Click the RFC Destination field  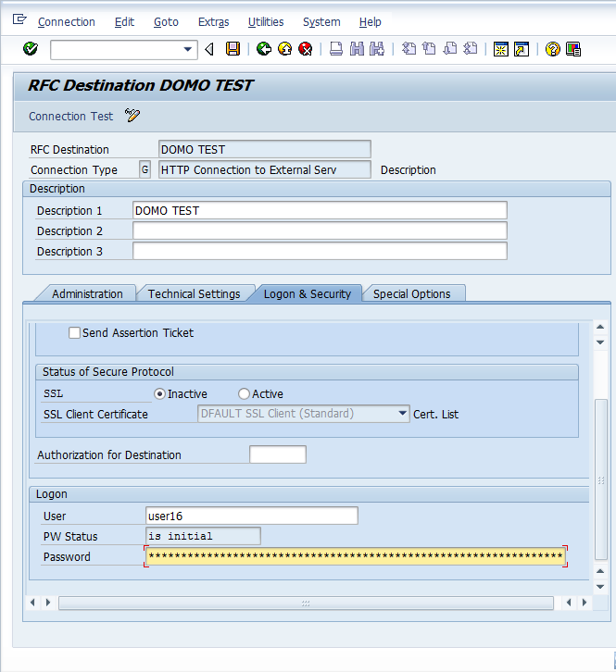coord(265,150)
